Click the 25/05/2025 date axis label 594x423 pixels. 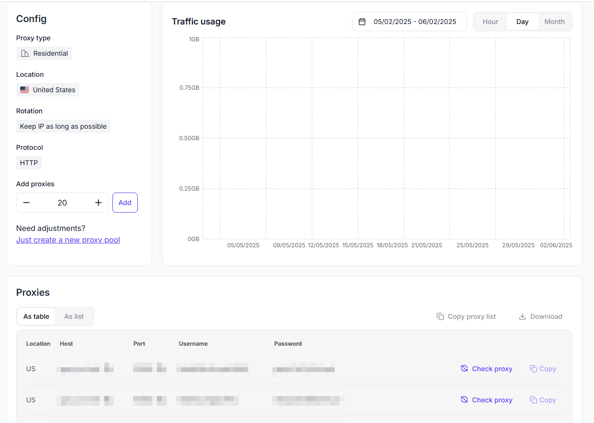click(x=473, y=245)
